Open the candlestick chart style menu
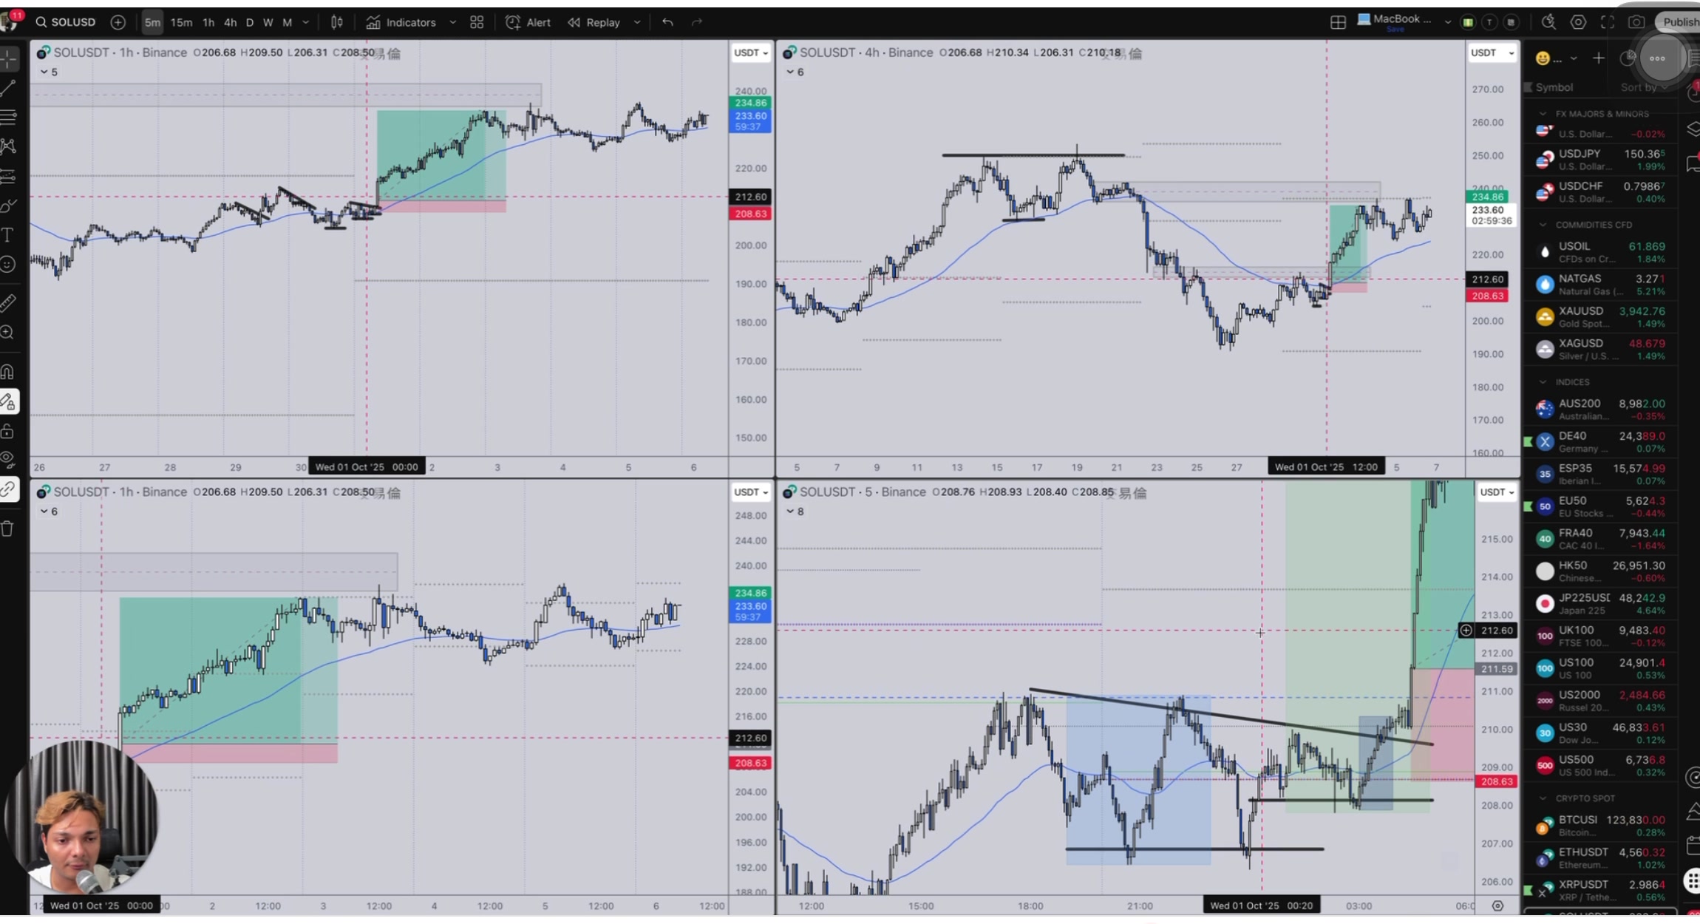The width and height of the screenshot is (1700, 924). point(336,22)
